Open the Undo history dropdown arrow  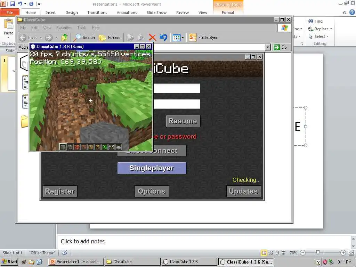click(25, 4)
